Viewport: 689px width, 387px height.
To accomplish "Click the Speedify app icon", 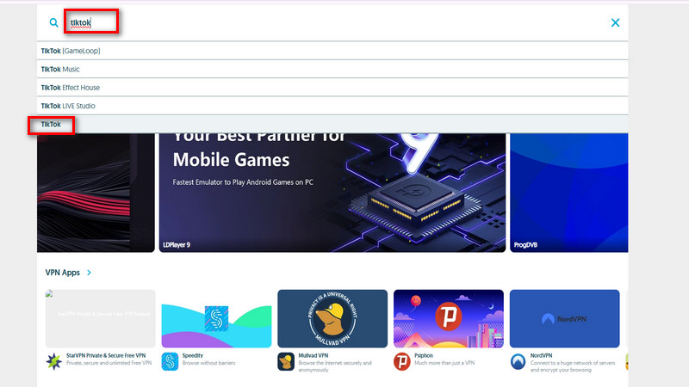I will click(171, 361).
